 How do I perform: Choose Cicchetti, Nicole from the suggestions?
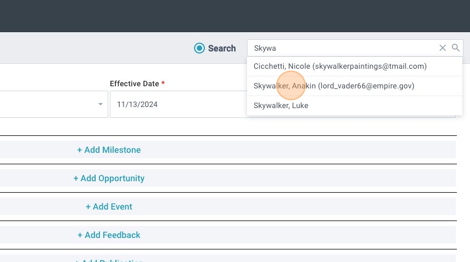tap(280, 66)
